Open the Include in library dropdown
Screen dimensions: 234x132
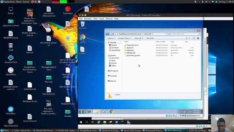coord(125,38)
